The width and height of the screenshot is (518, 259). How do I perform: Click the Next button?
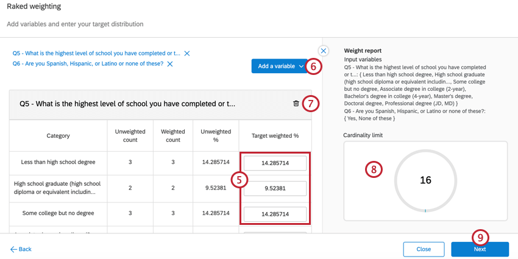point(480,249)
